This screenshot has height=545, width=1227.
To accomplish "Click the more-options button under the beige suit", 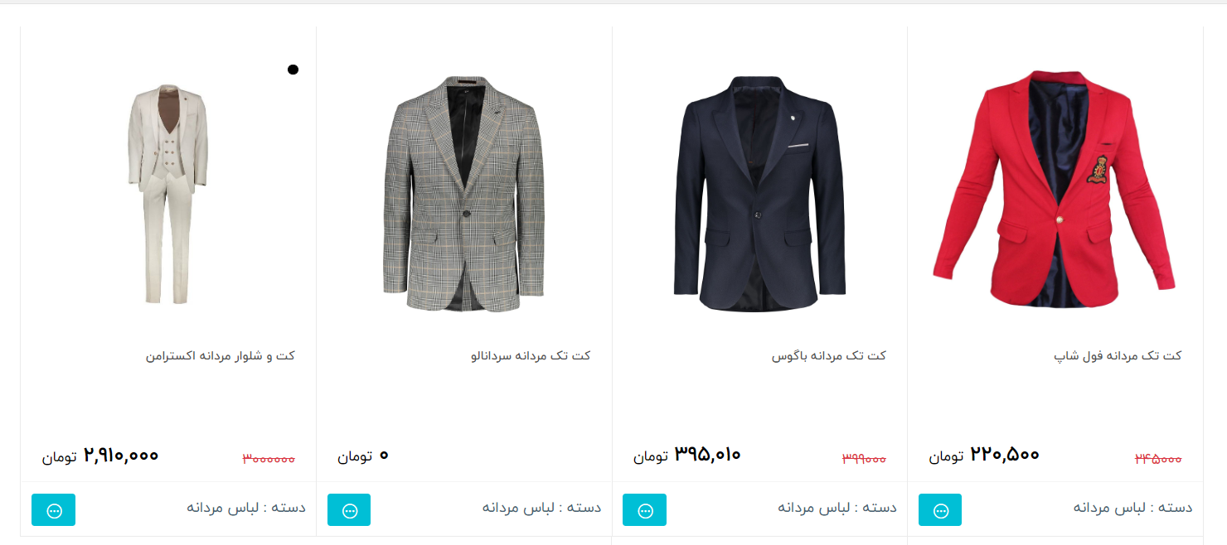I will click(x=53, y=510).
